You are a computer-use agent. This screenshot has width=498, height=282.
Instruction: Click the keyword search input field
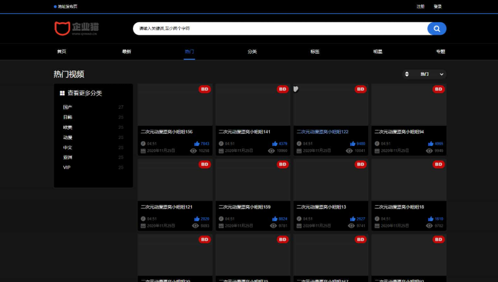(x=280, y=28)
